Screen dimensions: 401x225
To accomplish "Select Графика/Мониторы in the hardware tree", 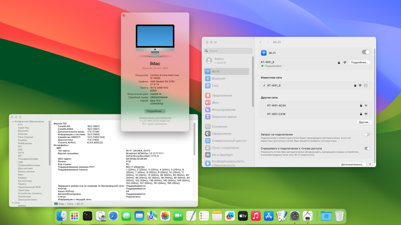I will pyautogui.click(x=29, y=165).
